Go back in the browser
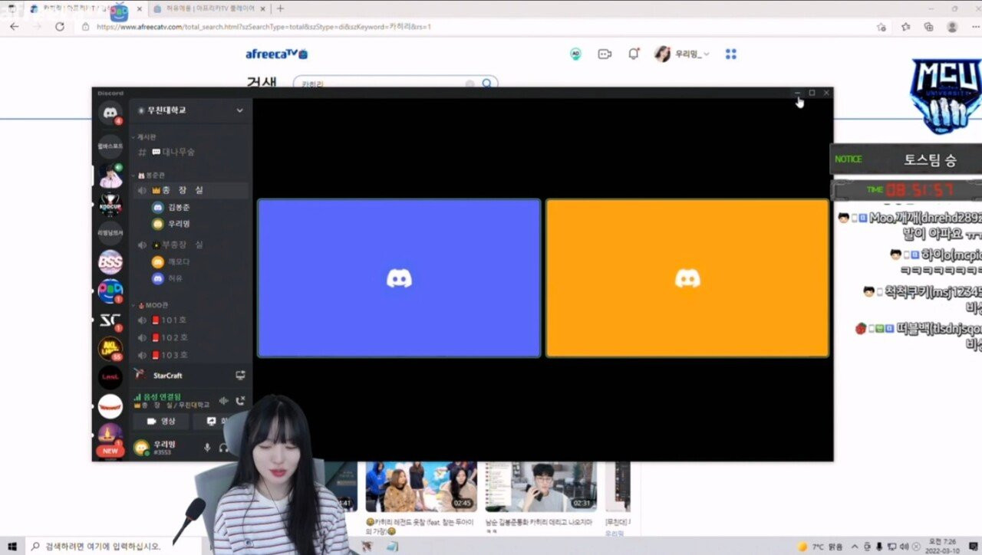The image size is (982, 555). click(14, 26)
